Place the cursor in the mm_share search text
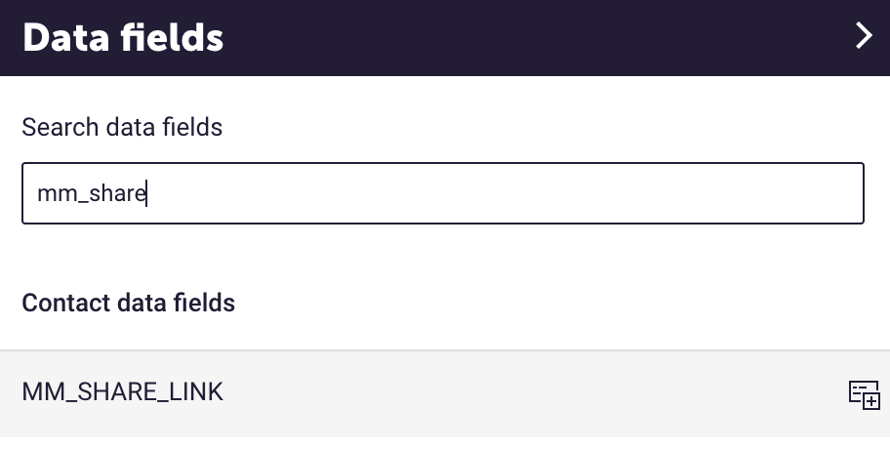 (91, 193)
